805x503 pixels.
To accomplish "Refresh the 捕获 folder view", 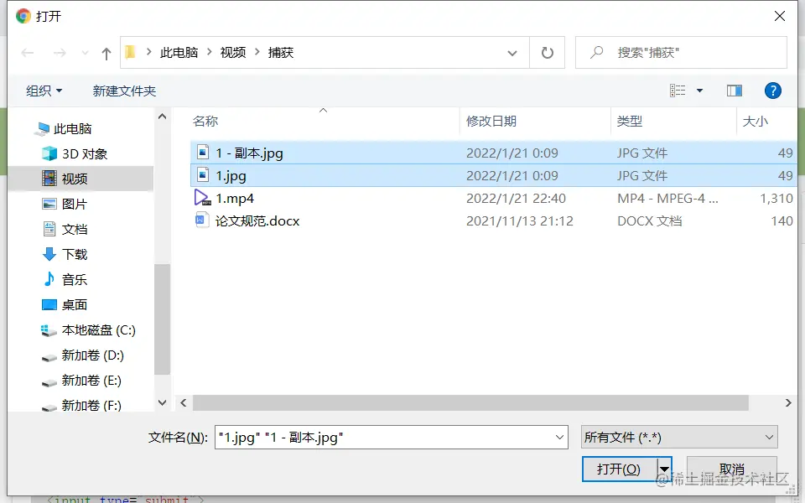I will (x=547, y=52).
